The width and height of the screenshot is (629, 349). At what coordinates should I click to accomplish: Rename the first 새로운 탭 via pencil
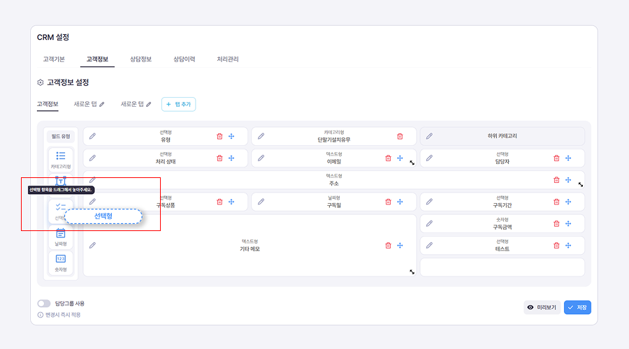[x=102, y=104]
